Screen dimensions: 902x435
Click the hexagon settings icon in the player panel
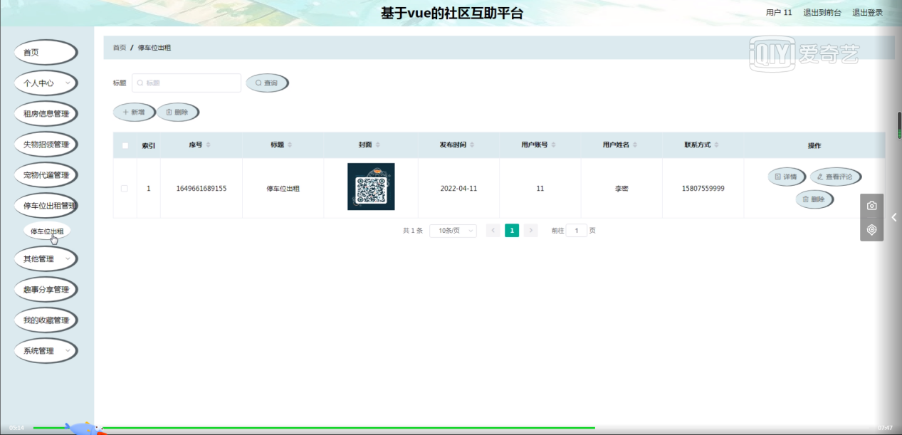pyautogui.click(x=871, y=230)
